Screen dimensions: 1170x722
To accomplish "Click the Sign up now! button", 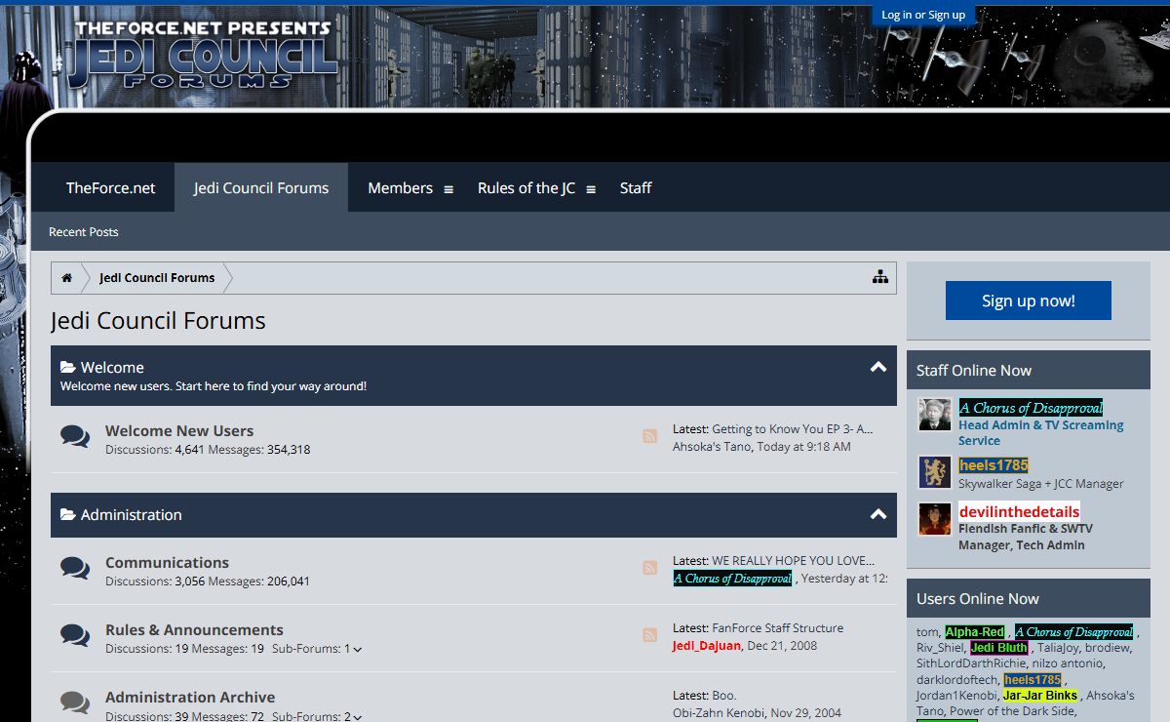I will coord(1028,301).
